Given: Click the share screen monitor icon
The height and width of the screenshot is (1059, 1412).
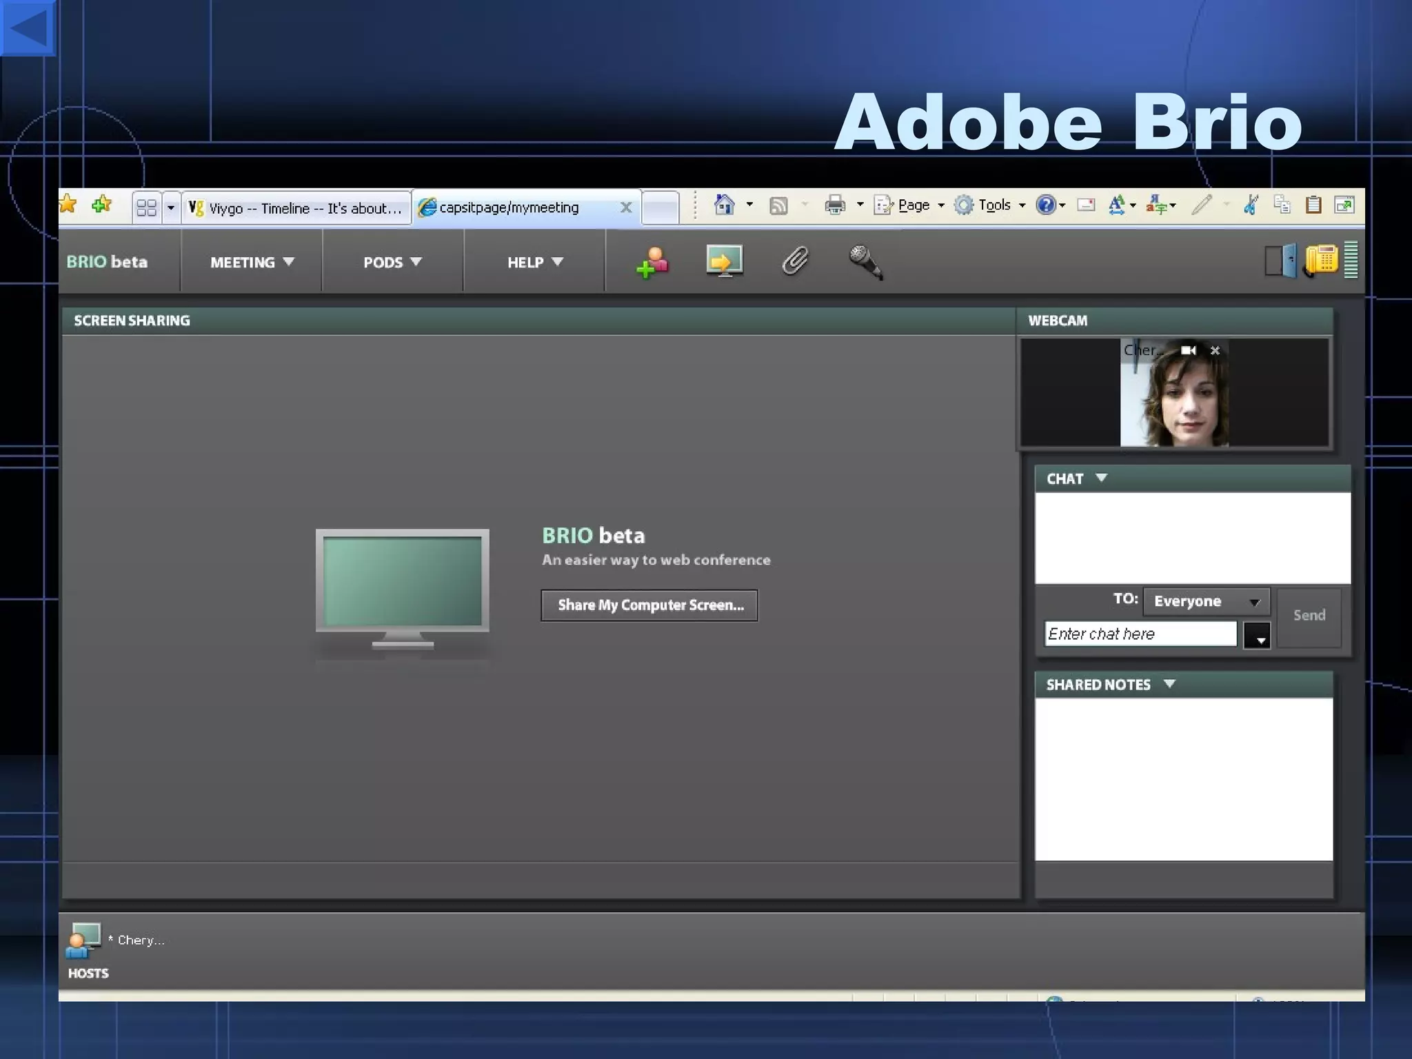Looking at the screenshot, I should point(724,261).
